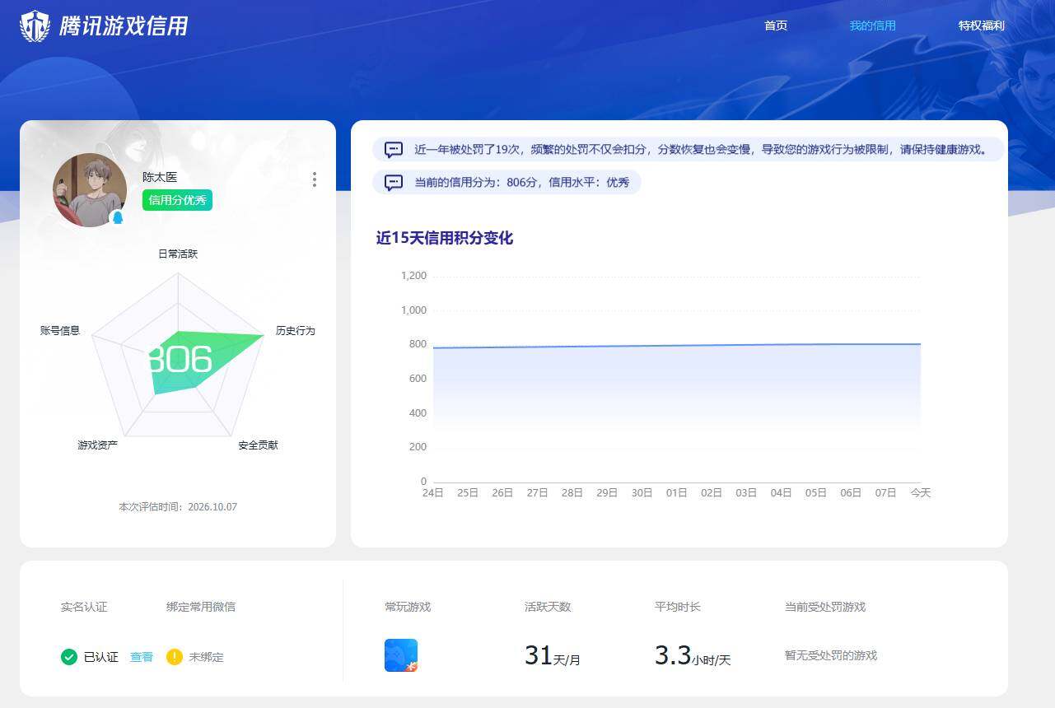Click the 24日 label on the chart axis

[x=433, y=492]
